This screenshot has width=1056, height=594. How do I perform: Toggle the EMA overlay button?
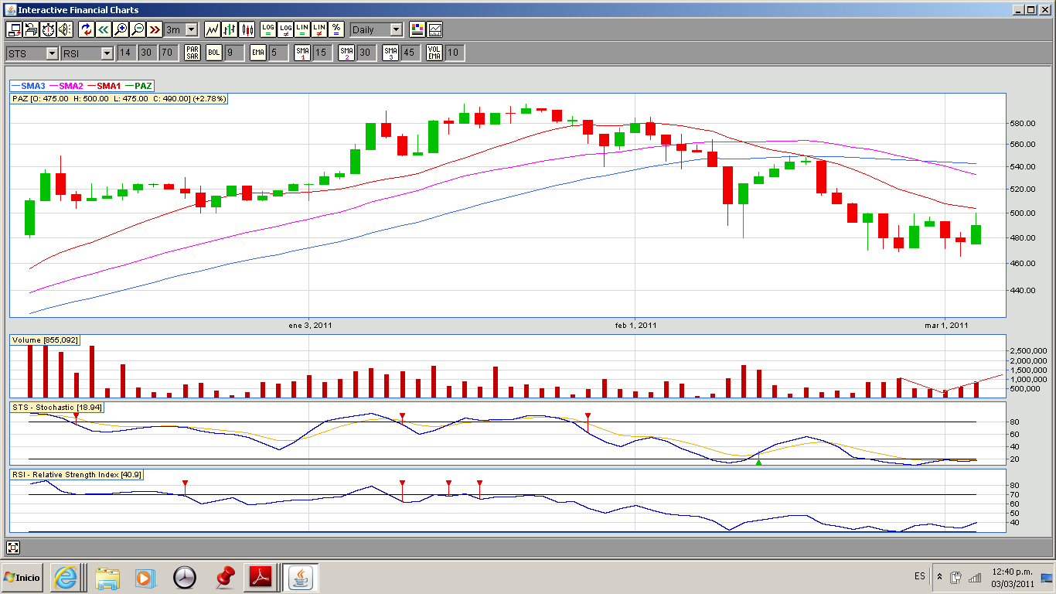coord(258,53)
